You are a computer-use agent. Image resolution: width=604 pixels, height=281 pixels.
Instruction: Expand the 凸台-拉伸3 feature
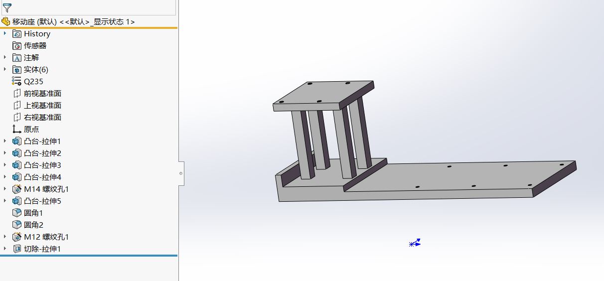click(5, 165)
